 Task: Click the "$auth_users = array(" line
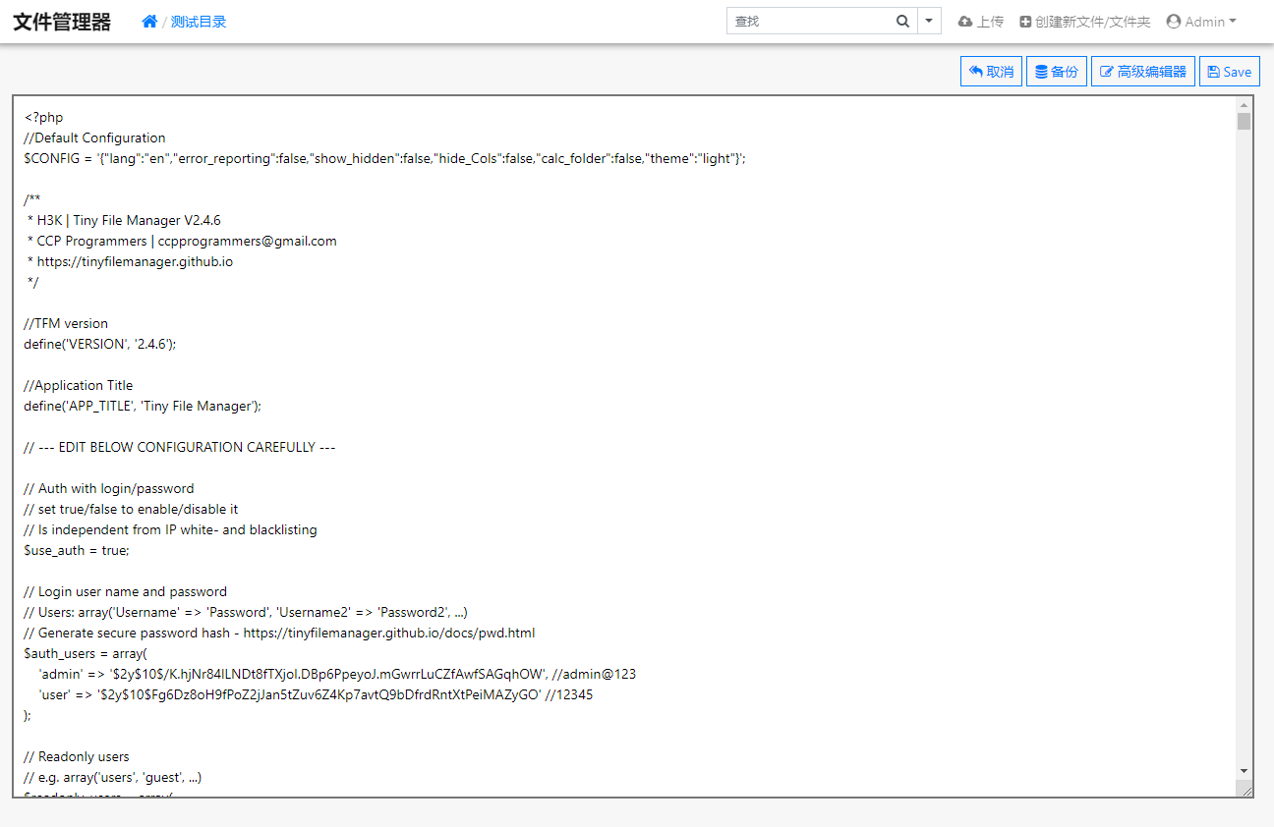(x=85, y=653)
